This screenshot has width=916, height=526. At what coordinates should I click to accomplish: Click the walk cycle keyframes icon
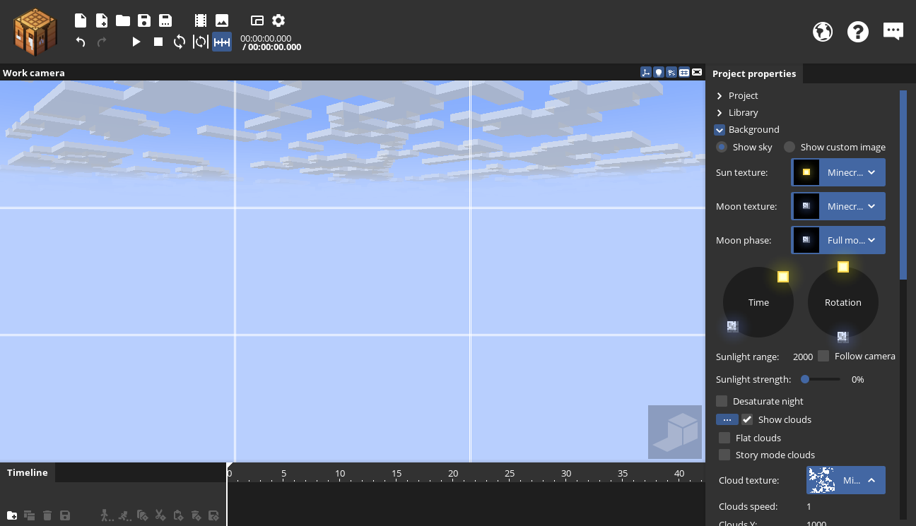(x=107, y=515)
